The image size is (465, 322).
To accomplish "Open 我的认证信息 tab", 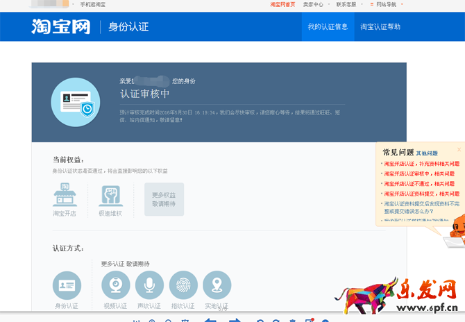I will point(328,26).
